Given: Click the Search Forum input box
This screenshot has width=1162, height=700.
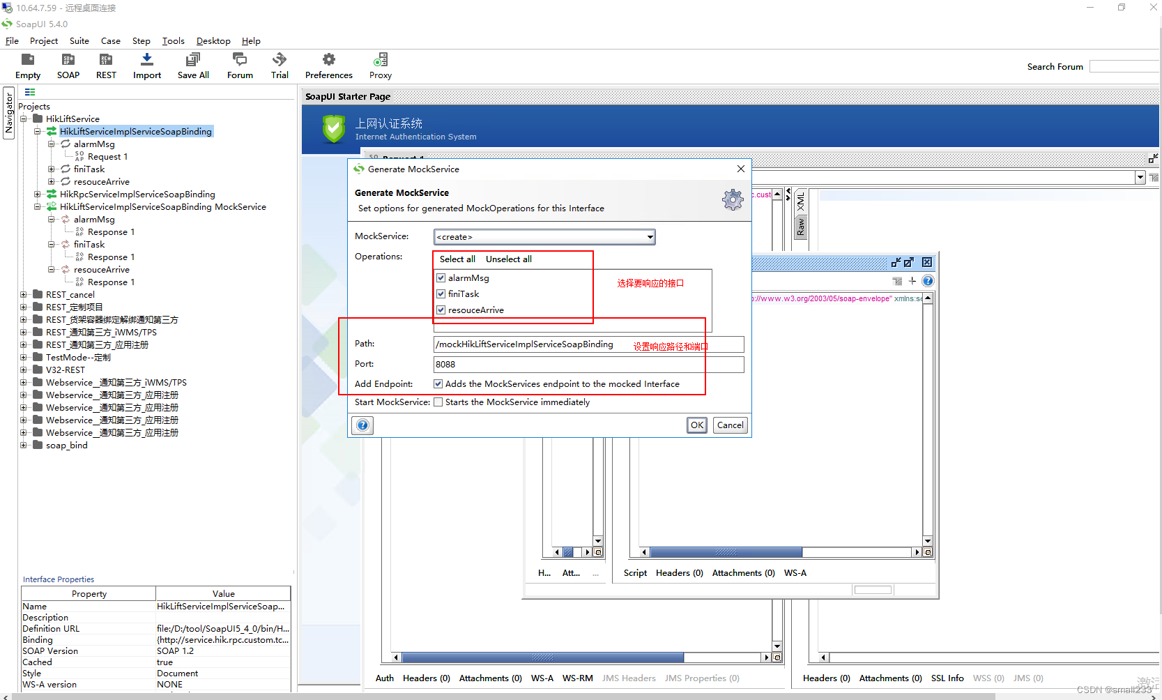Looking at the screenshot, I should 1124,66.
